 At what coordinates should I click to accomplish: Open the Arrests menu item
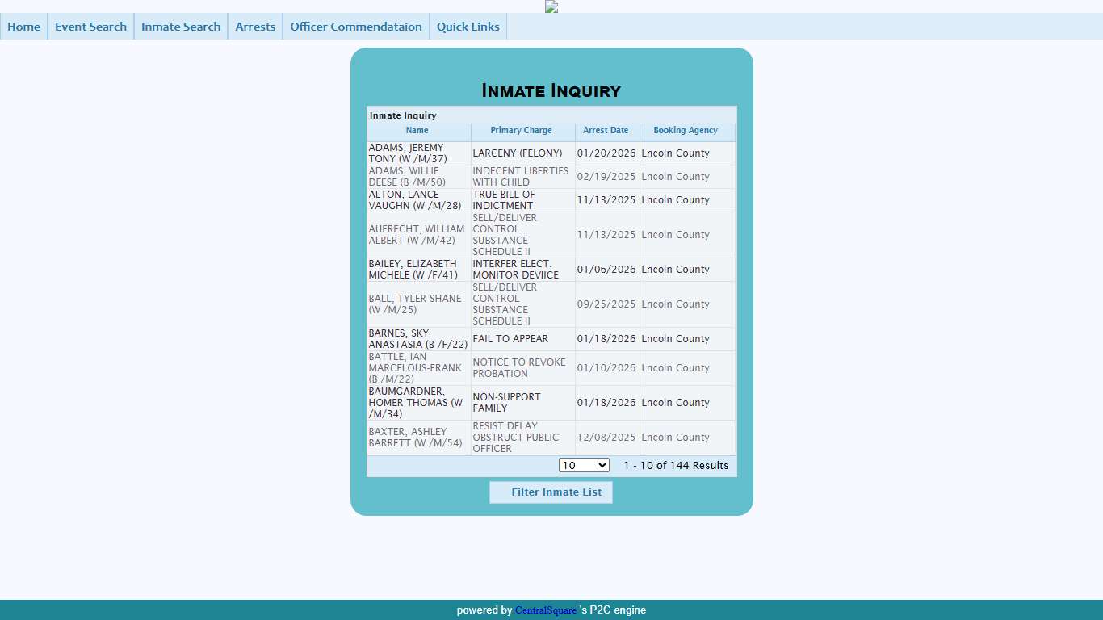pos(255,27)
